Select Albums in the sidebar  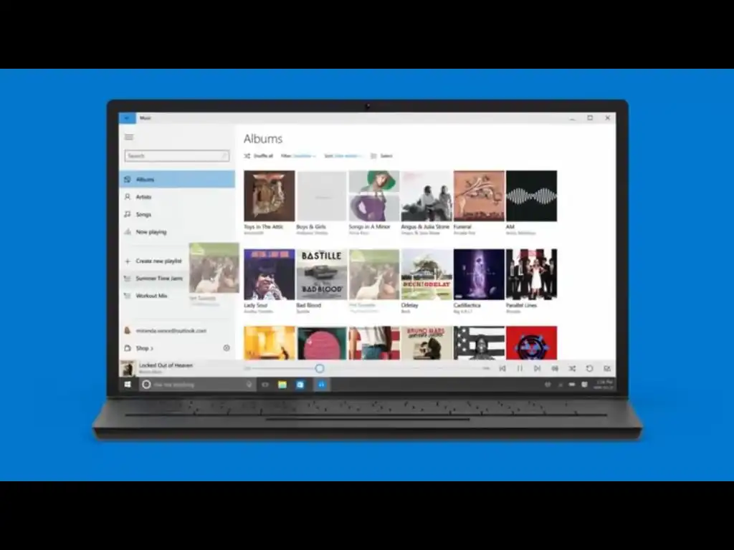(x=177, y=179)
